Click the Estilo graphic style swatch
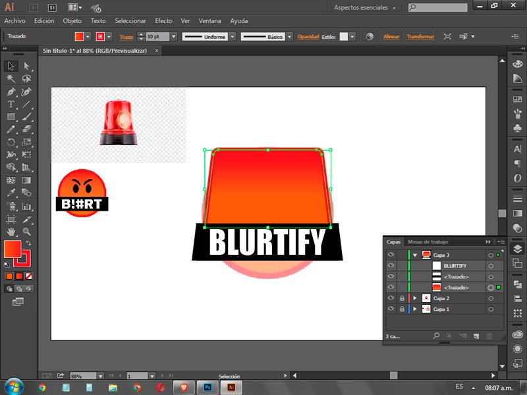This screenshot has height=395, width=527. click(x=343, y=37)
